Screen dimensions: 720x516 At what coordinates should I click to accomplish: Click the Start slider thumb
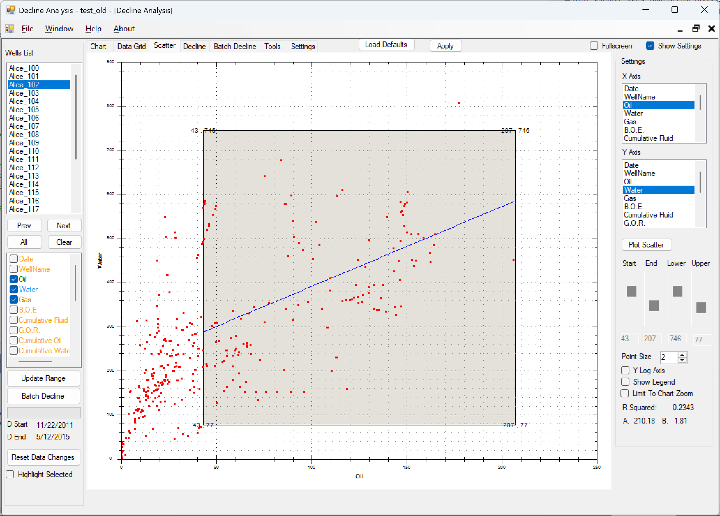(x=631, y=291)
